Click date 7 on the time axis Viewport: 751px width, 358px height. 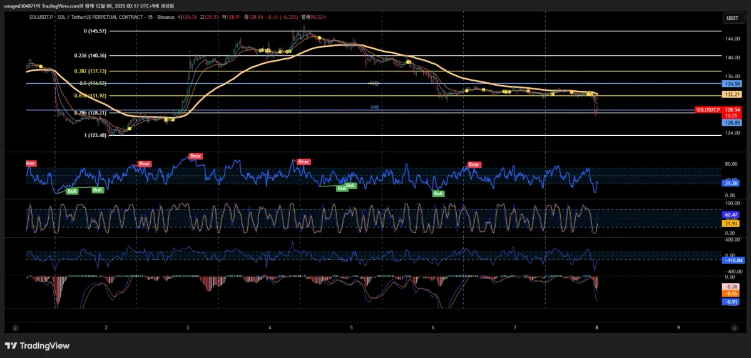(x=515, y=327)
